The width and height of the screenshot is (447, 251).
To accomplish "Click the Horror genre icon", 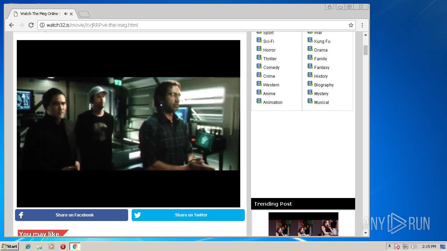I will coord(259,49).
